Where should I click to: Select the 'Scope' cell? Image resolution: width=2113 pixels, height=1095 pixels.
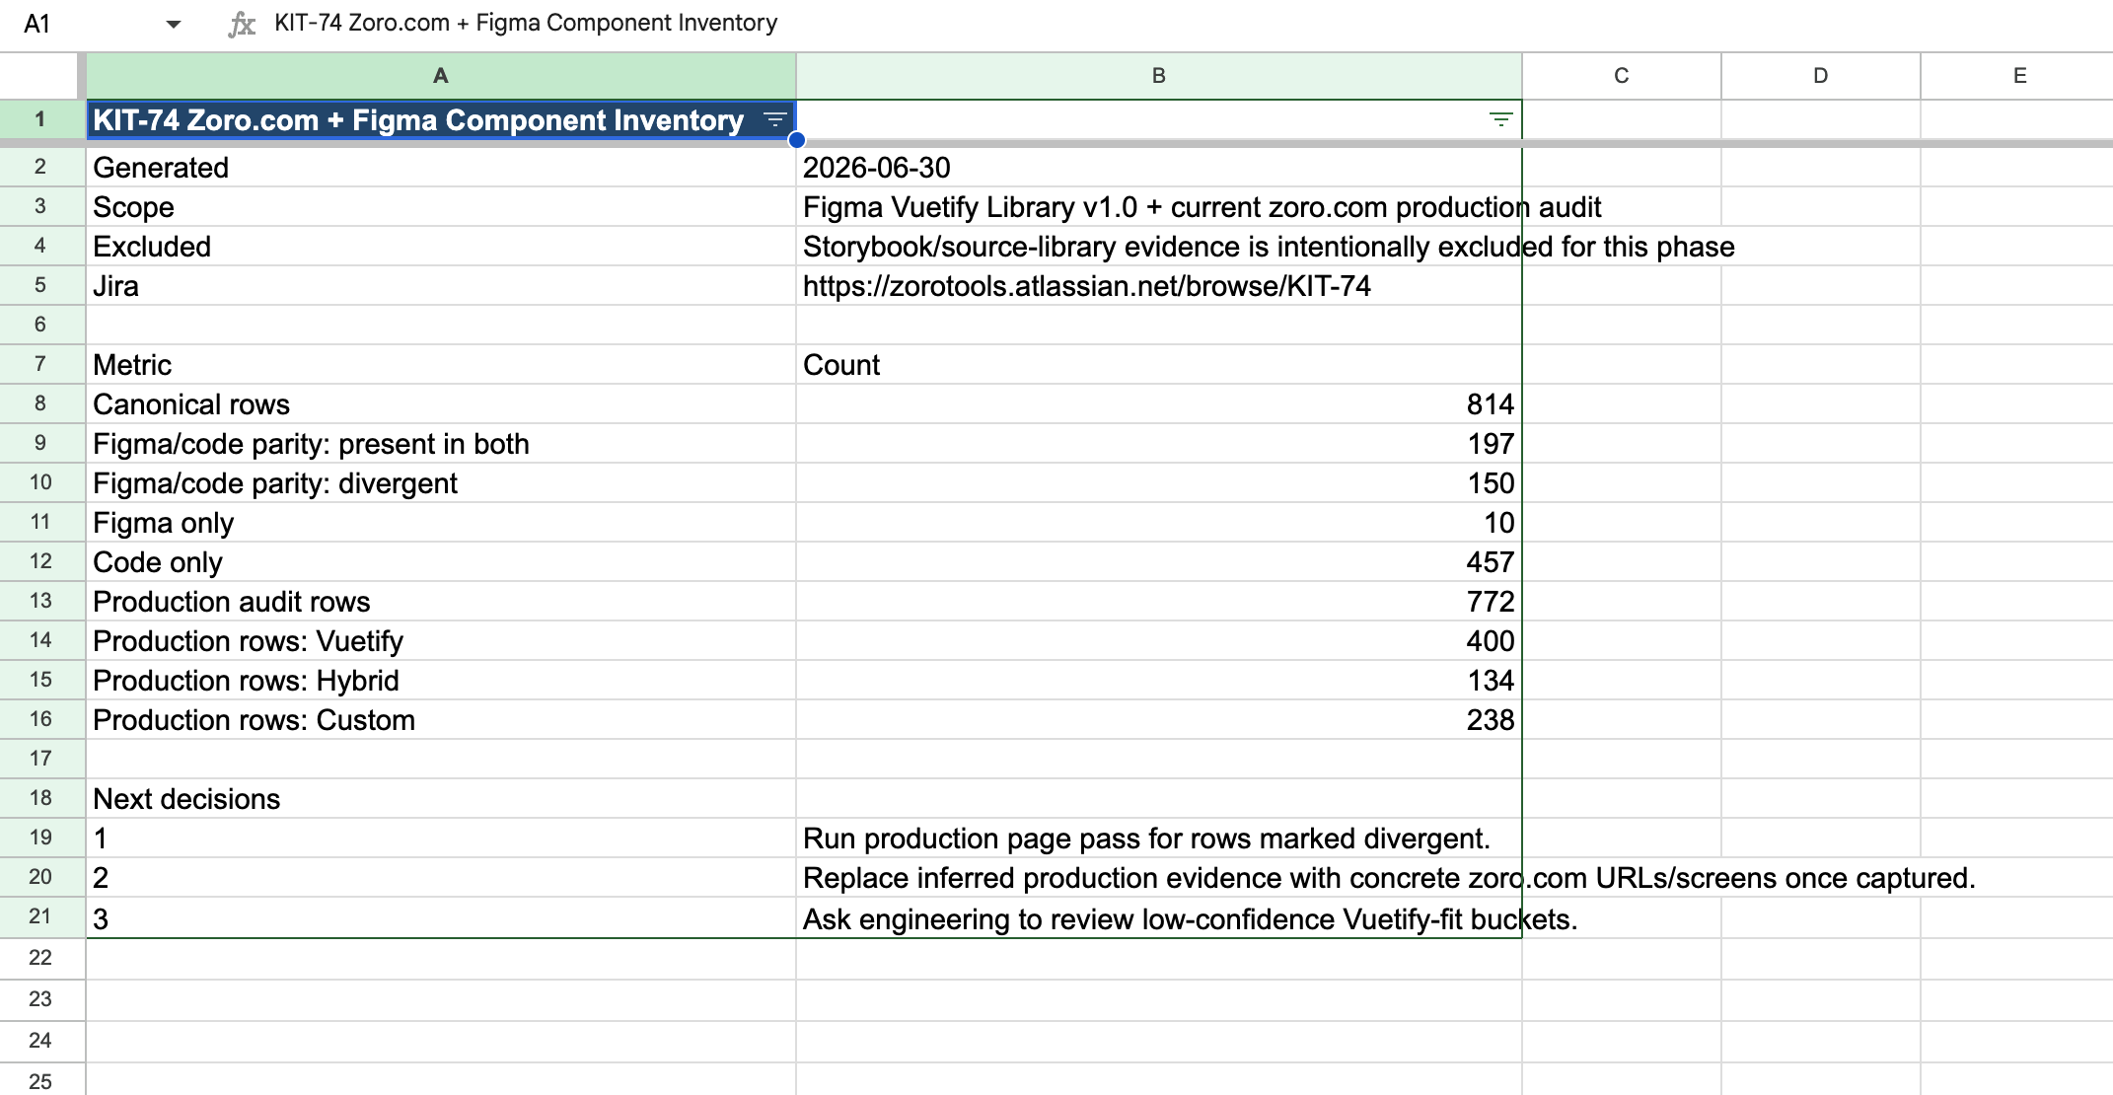[x=441, y=206]
